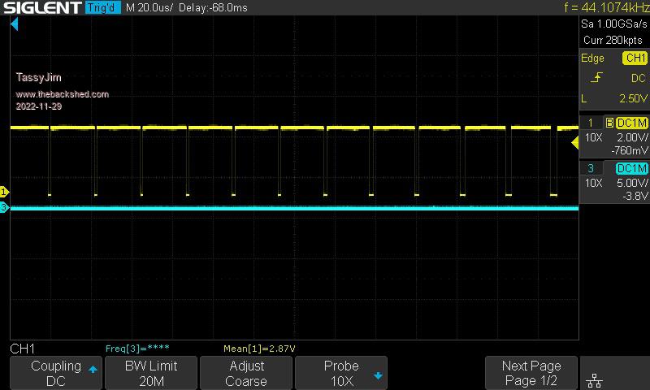
Task: Open the Probe 10X attenuation dropdown
Action: click(x=341, y=373)
